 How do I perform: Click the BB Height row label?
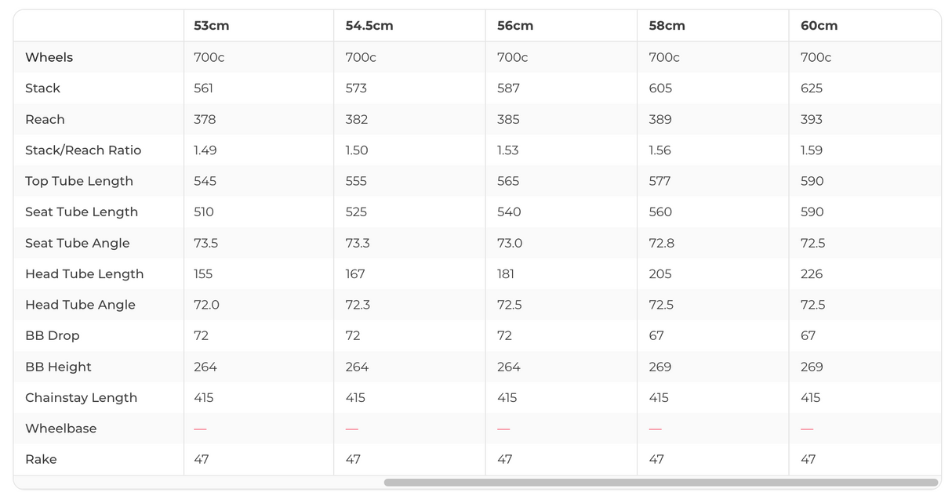coord(58,367)
